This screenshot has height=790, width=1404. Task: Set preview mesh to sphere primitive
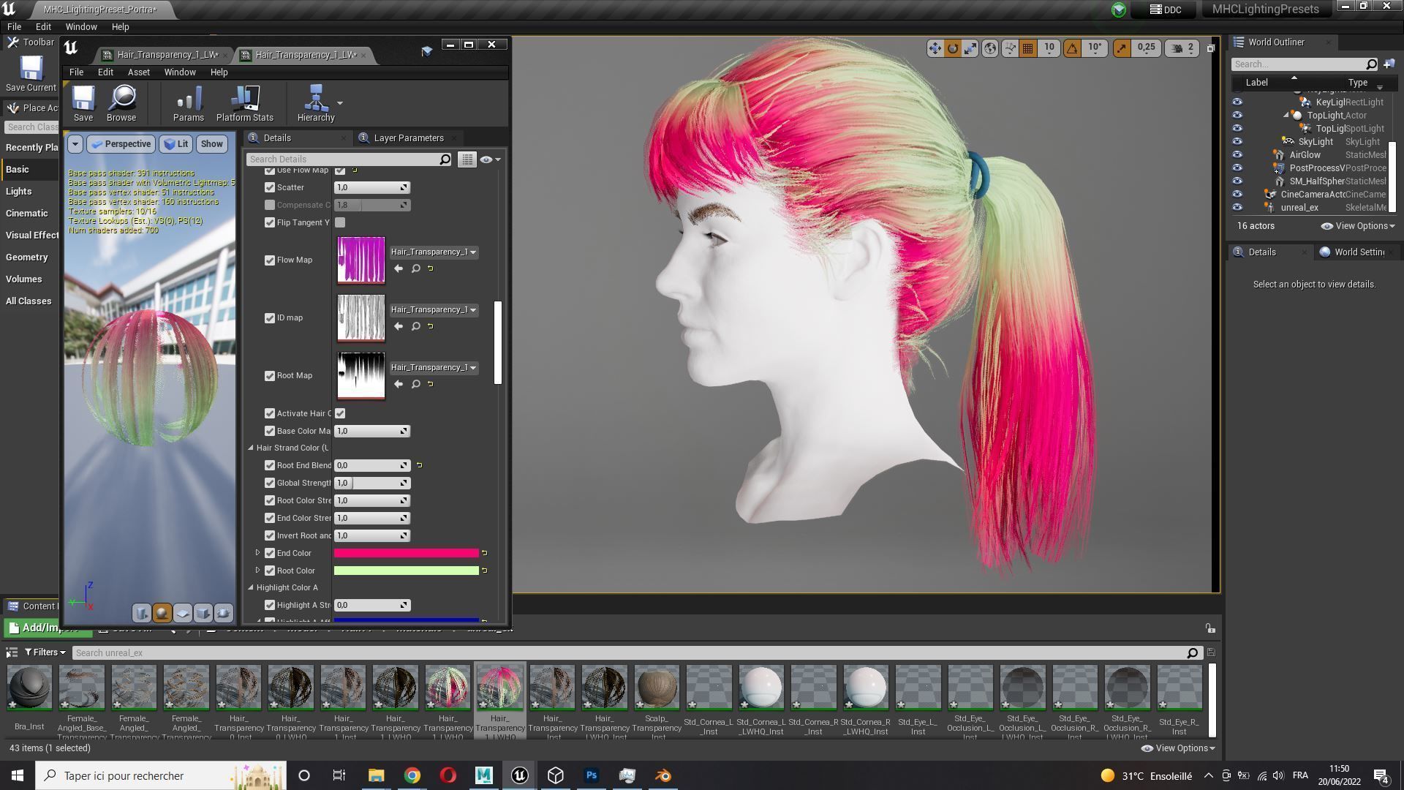[x=162, y=613]
